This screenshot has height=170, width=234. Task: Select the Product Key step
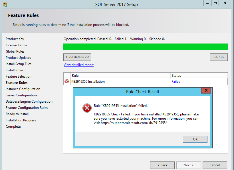[15, 39]
